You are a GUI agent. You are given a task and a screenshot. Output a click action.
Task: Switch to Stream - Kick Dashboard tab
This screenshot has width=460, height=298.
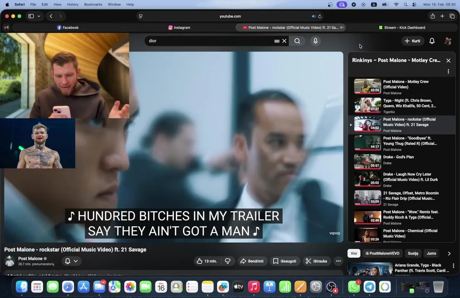tap(402, 27)
